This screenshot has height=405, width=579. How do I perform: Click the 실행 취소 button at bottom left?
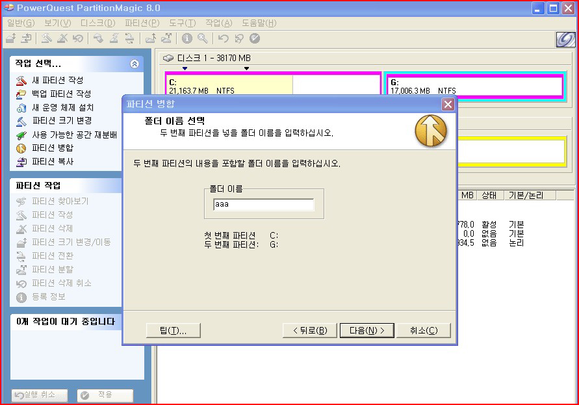[40, 395]
